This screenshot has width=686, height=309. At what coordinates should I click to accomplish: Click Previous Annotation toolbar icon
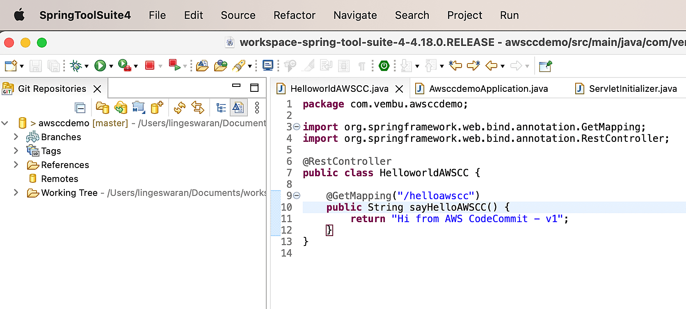(431, 66)
